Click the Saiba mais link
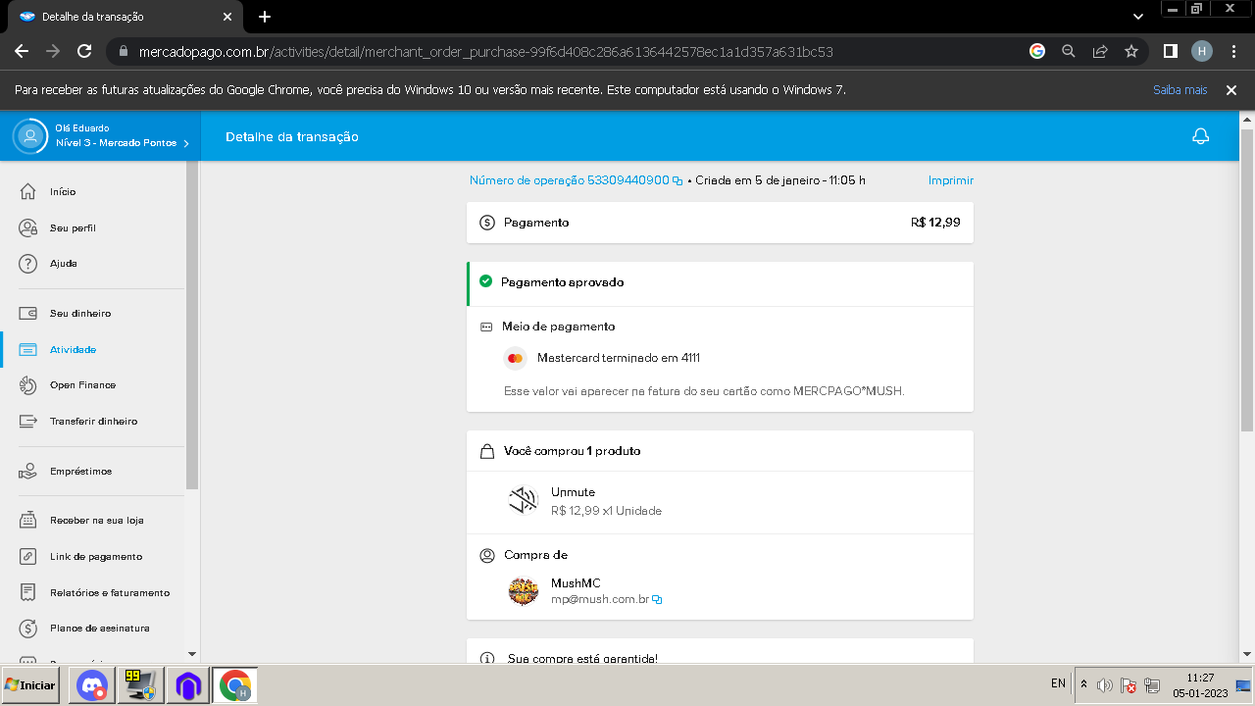Screen dimensions: 1255x706 pyautogui.click(x=1180, y=89)
